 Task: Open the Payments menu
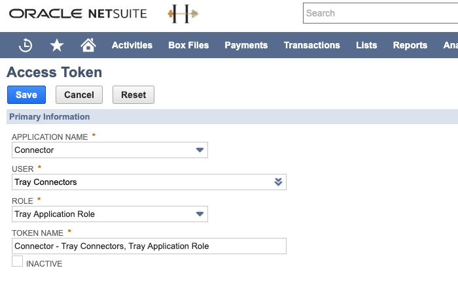tap(246, 45)
